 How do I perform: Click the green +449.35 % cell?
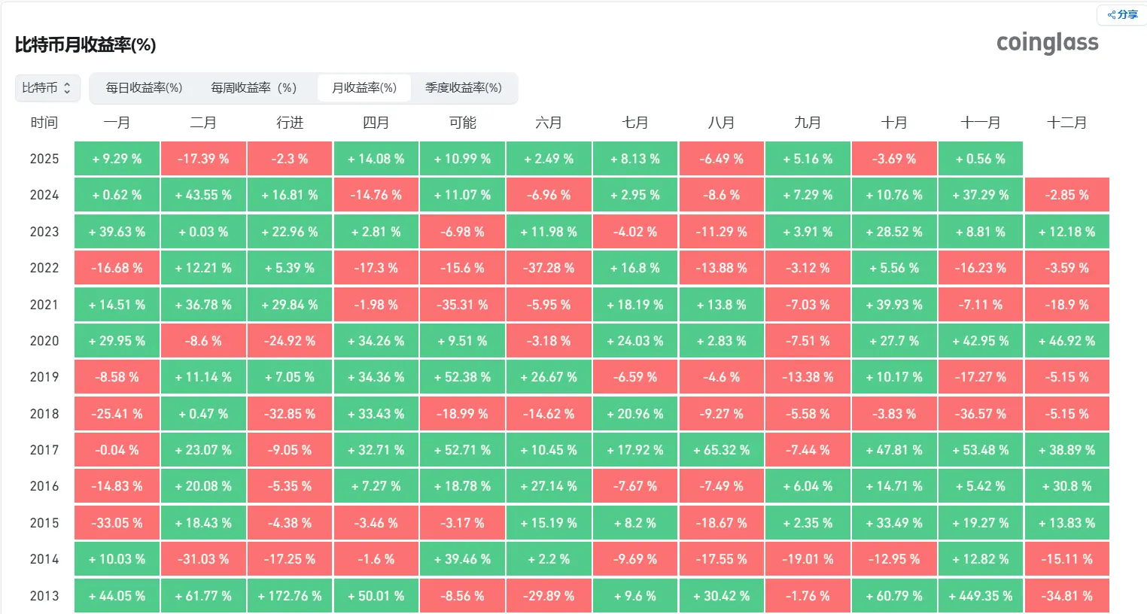point(980,596)
